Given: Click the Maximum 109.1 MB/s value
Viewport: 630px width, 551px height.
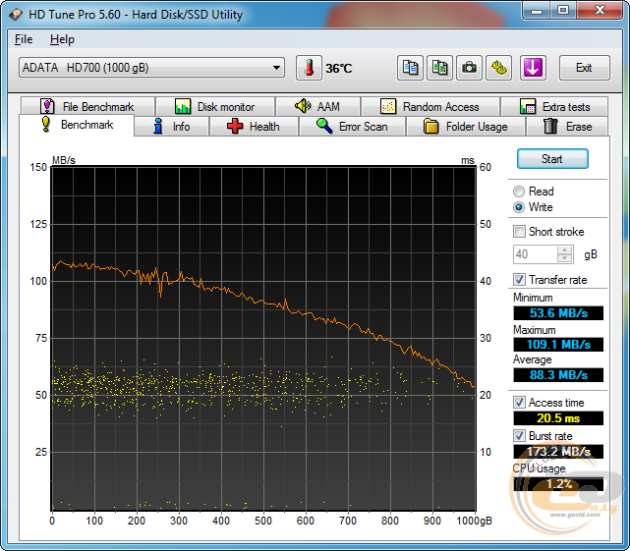Looking at the screenshot, I should click(558, 345).
